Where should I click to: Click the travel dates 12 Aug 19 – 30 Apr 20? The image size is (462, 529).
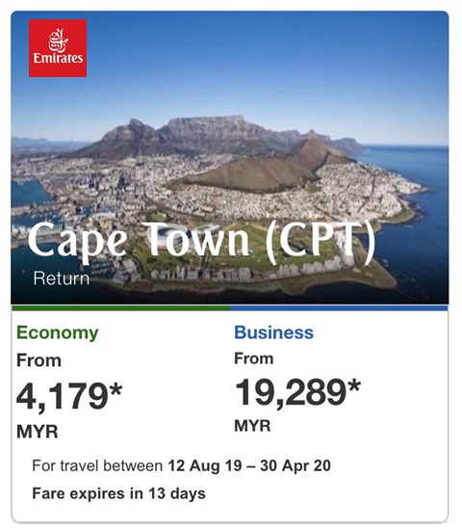coord(249,465)
